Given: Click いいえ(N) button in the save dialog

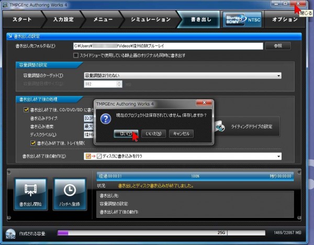Looking at the screenshot, I should (x=153, y=134).
